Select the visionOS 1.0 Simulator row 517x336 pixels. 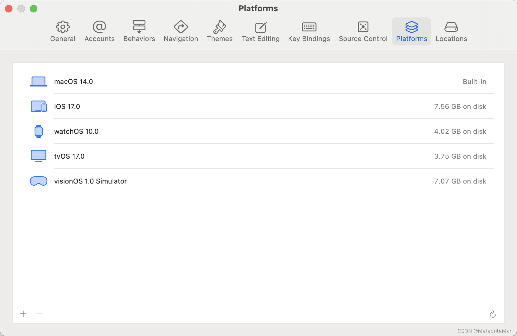pos(258,181)
